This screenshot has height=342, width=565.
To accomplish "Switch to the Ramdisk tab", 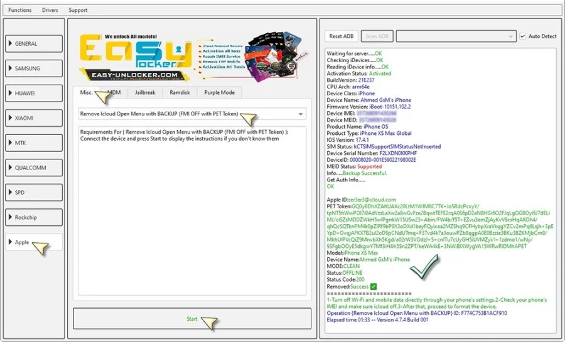I will [x=180, y=92].
